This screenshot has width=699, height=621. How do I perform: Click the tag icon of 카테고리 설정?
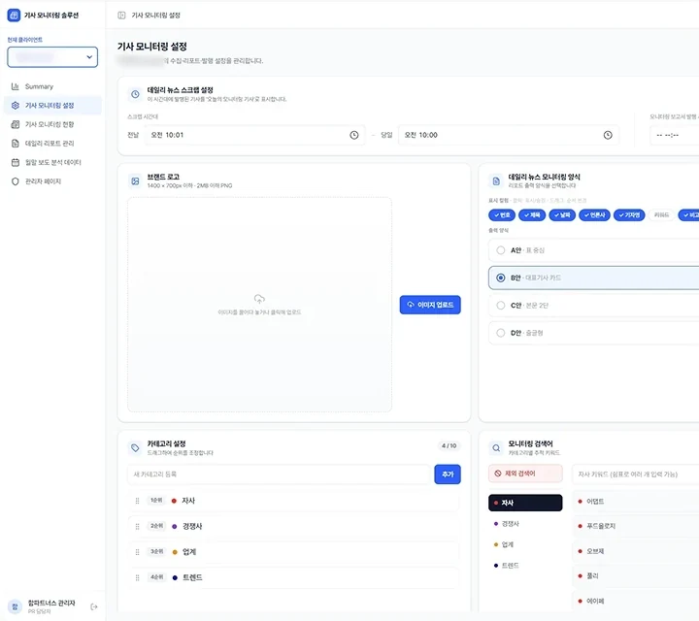point(135,447)
